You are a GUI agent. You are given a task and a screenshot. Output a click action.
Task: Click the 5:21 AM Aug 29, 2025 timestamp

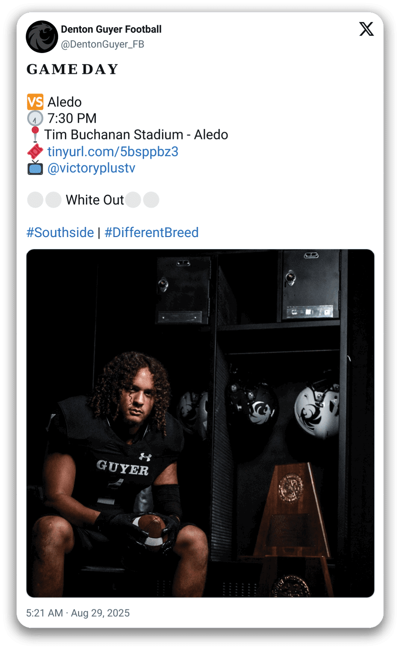tap(78, 613)
